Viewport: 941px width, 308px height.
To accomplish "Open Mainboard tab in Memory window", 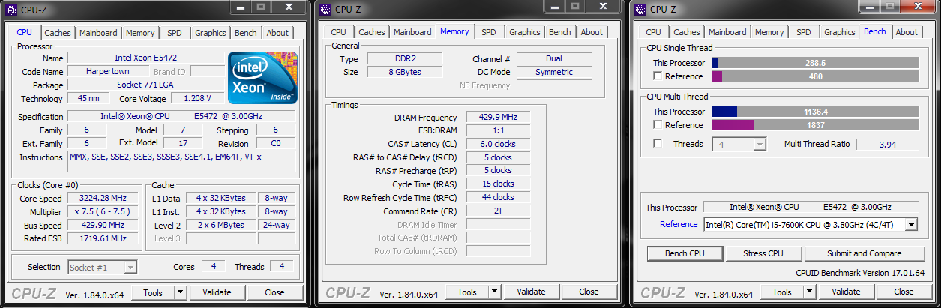I will tap(412, 32).
